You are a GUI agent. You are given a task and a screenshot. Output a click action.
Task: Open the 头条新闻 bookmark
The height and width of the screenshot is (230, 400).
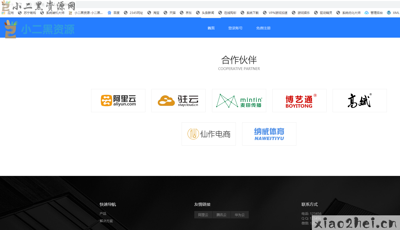[x=205, y=13]
